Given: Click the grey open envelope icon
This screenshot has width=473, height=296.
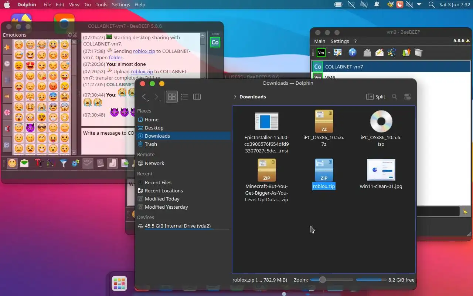Looking at the screenshot, I should coord(367,53).
